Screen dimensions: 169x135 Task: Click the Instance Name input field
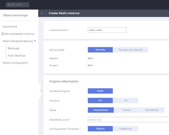click(107, 30)
